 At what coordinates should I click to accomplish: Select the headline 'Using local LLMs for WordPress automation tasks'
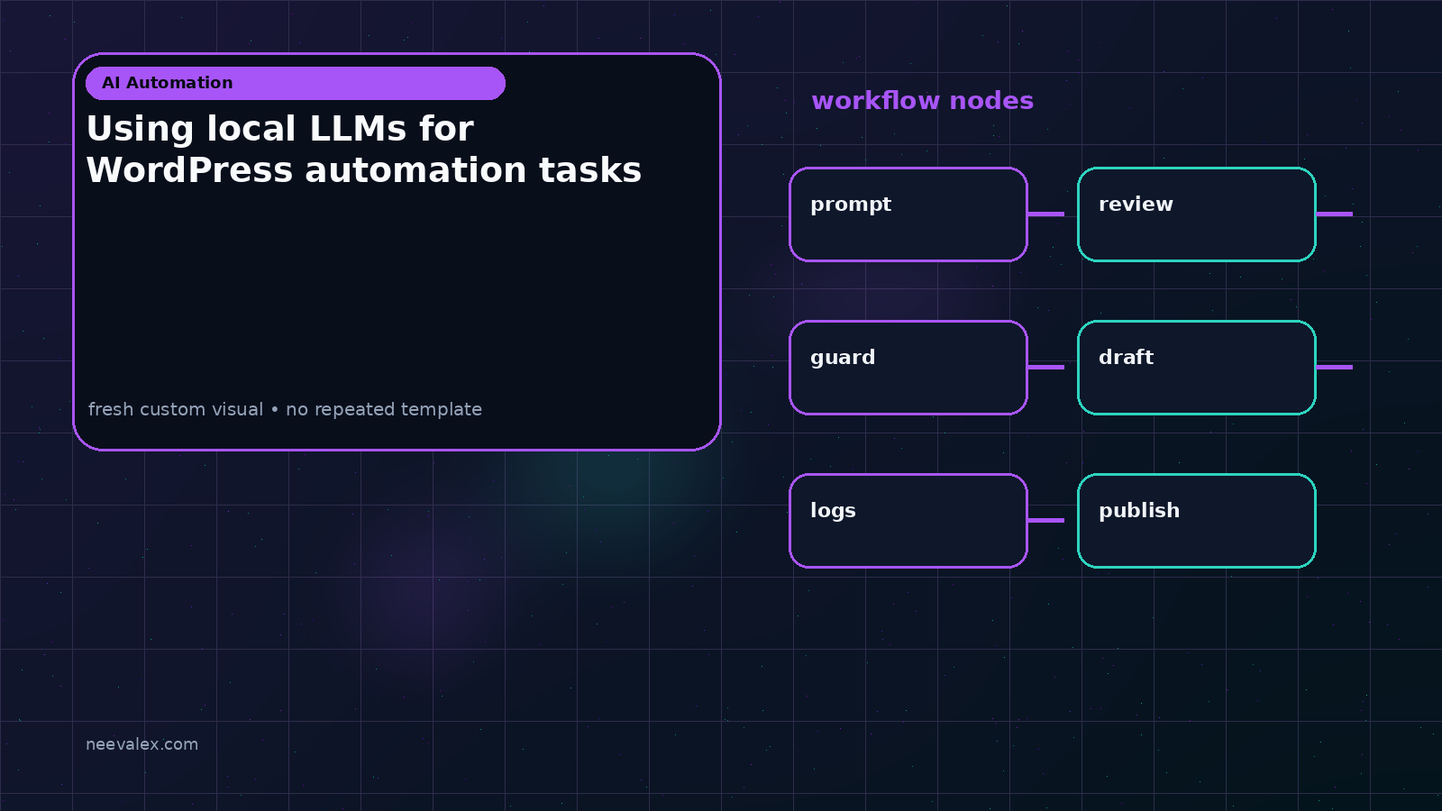364,150
